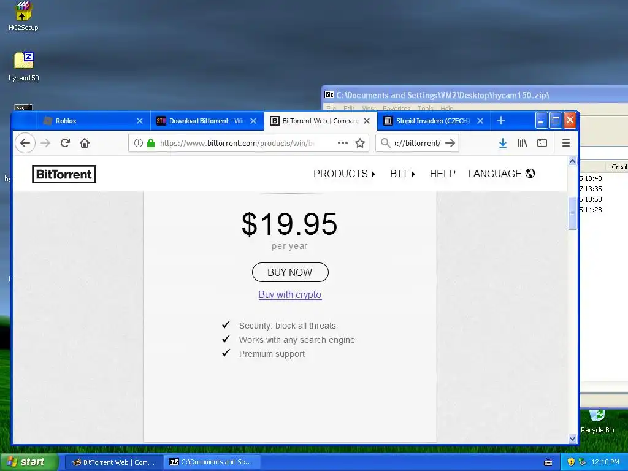
Task: Click the Firefox forward arrow
Action: pos(45,143)
